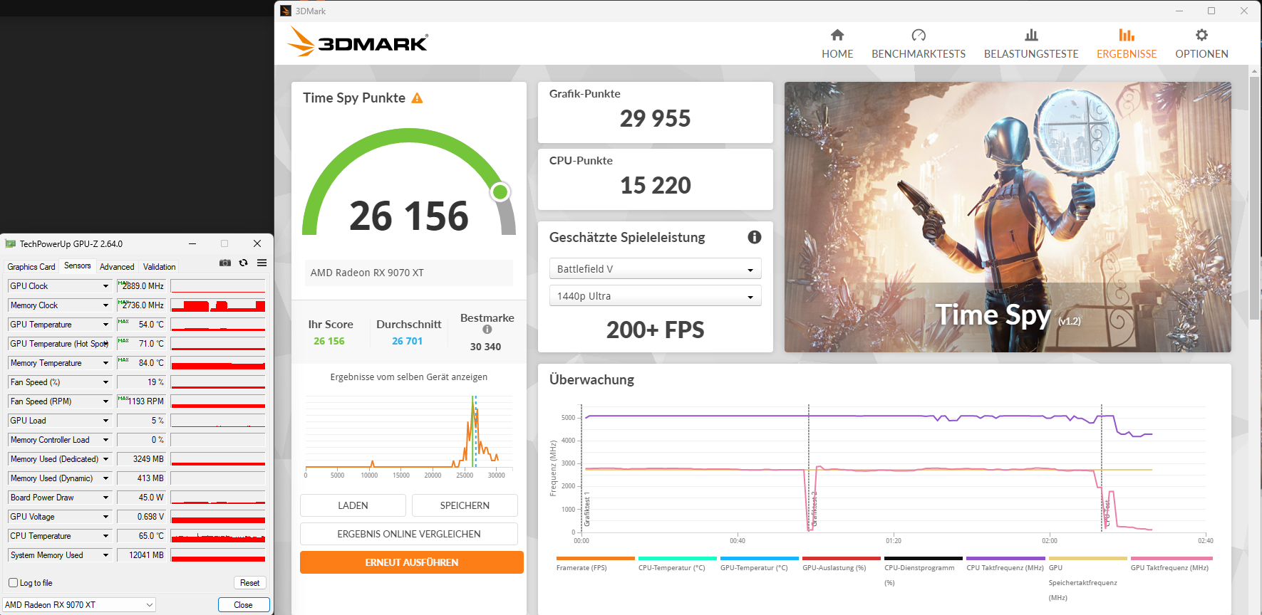This screenshot has width=1262, height=615.
Task: Click the Time Spy warning triangle icon
Action: (x=418, y=98)
